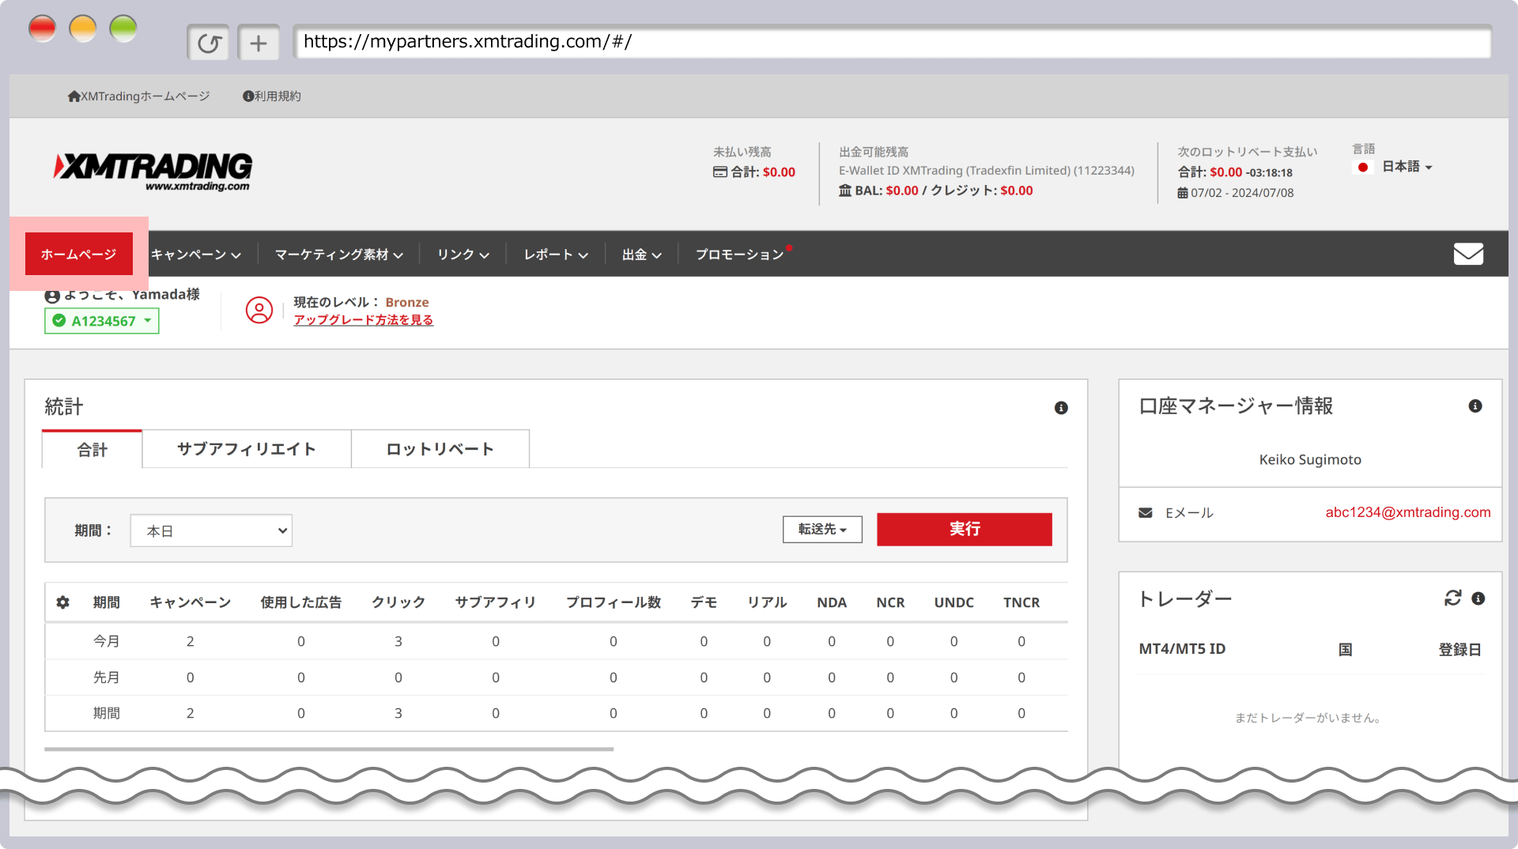Open XMTrading homepage link with house icon
Image resolution: width=1518 pixels, height=849 pixels.
click(x=138, y=96)
